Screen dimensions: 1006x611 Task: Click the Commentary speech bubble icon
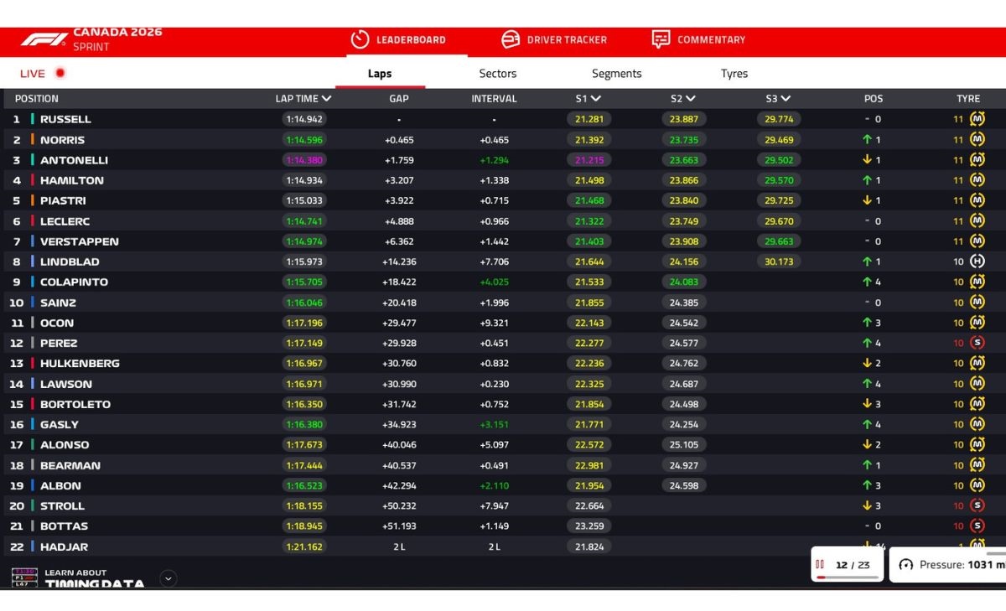click(661, 39)
